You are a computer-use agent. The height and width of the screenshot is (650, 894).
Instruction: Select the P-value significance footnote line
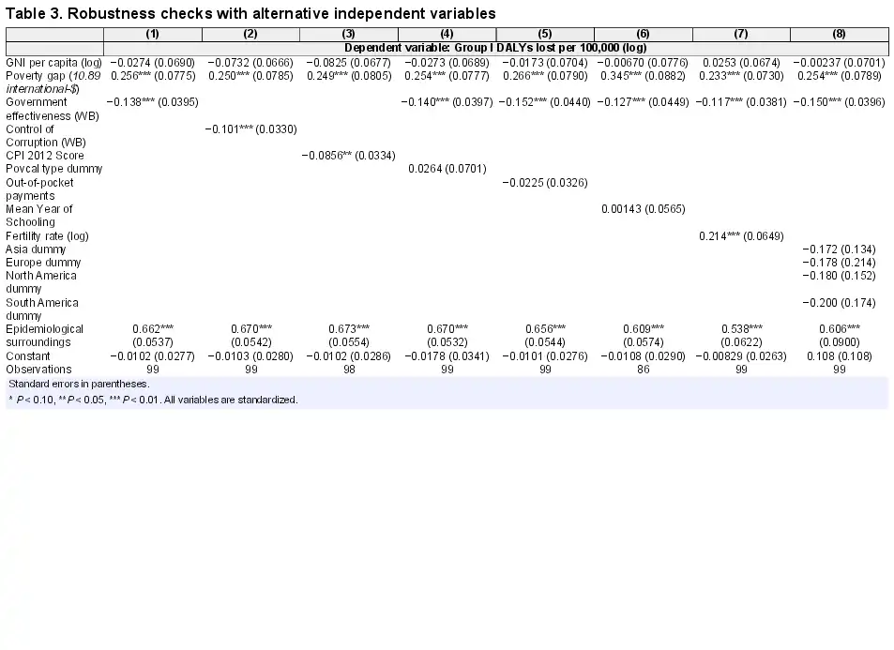click(x=153, y=401)
